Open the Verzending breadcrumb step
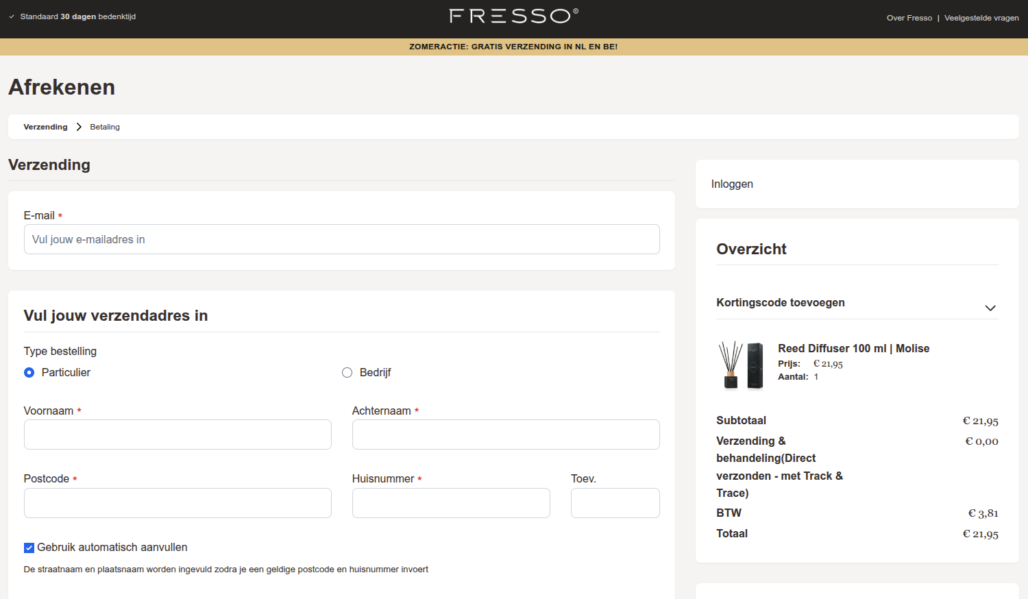This screenshot has width=1028, height=599. 45,127
